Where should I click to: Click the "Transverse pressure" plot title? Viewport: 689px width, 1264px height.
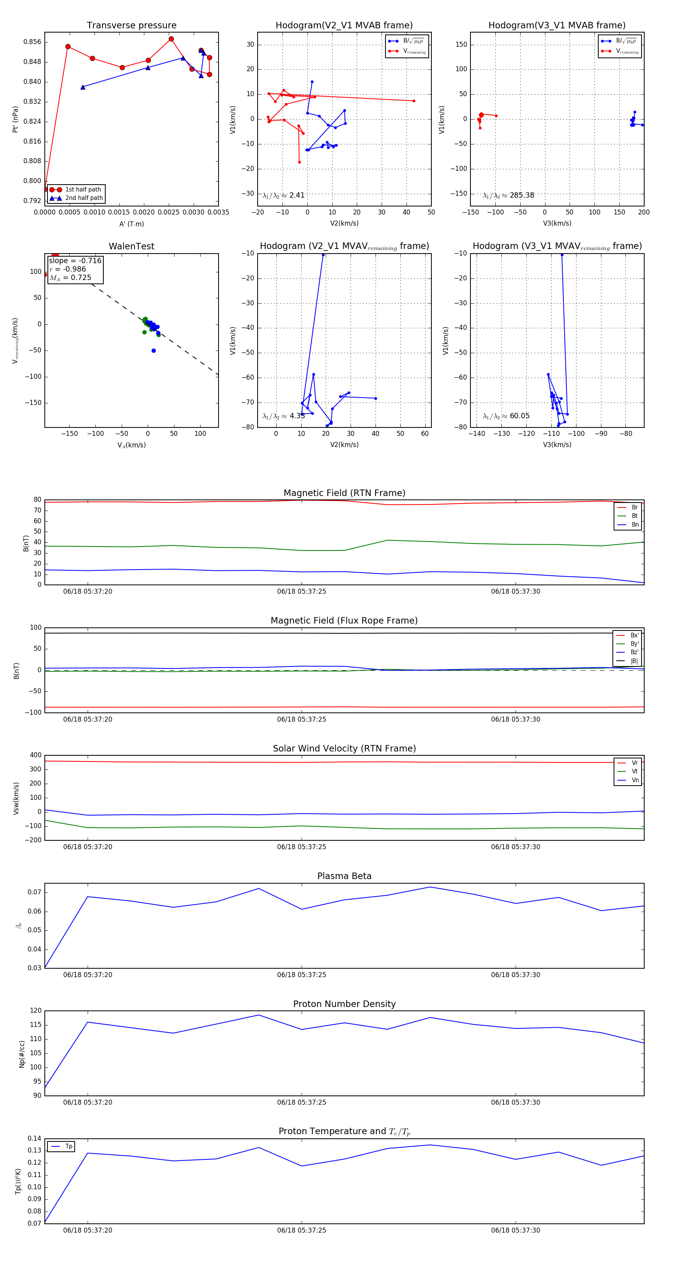131,26
